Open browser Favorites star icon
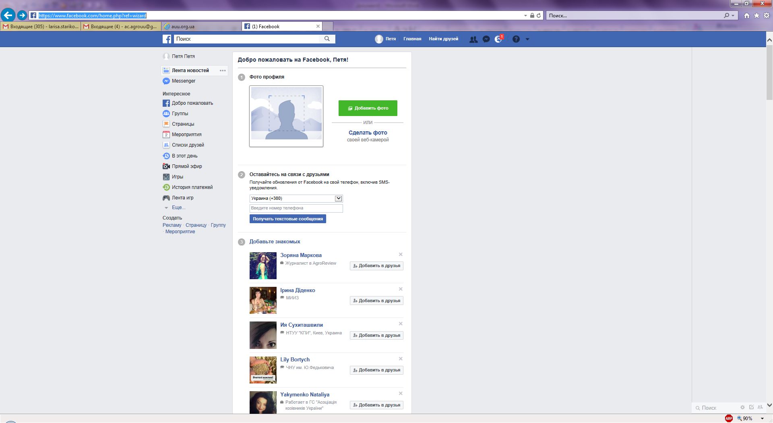The image size is (773, 423). coord(756,15)
